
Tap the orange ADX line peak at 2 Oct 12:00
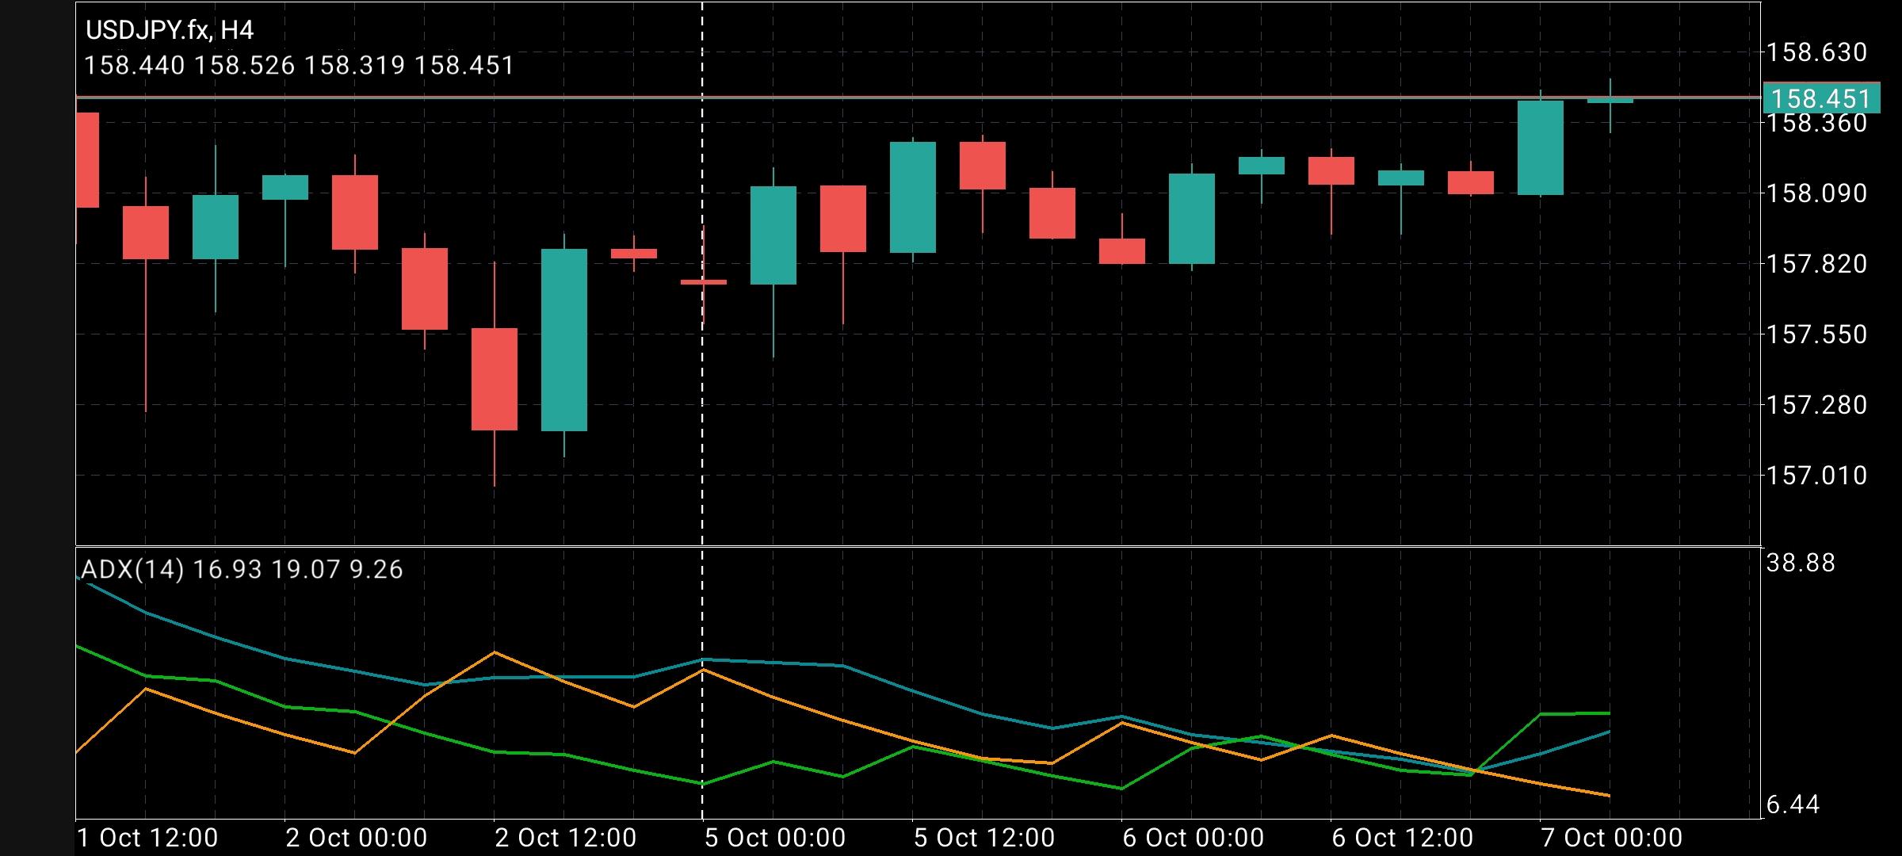495,652
